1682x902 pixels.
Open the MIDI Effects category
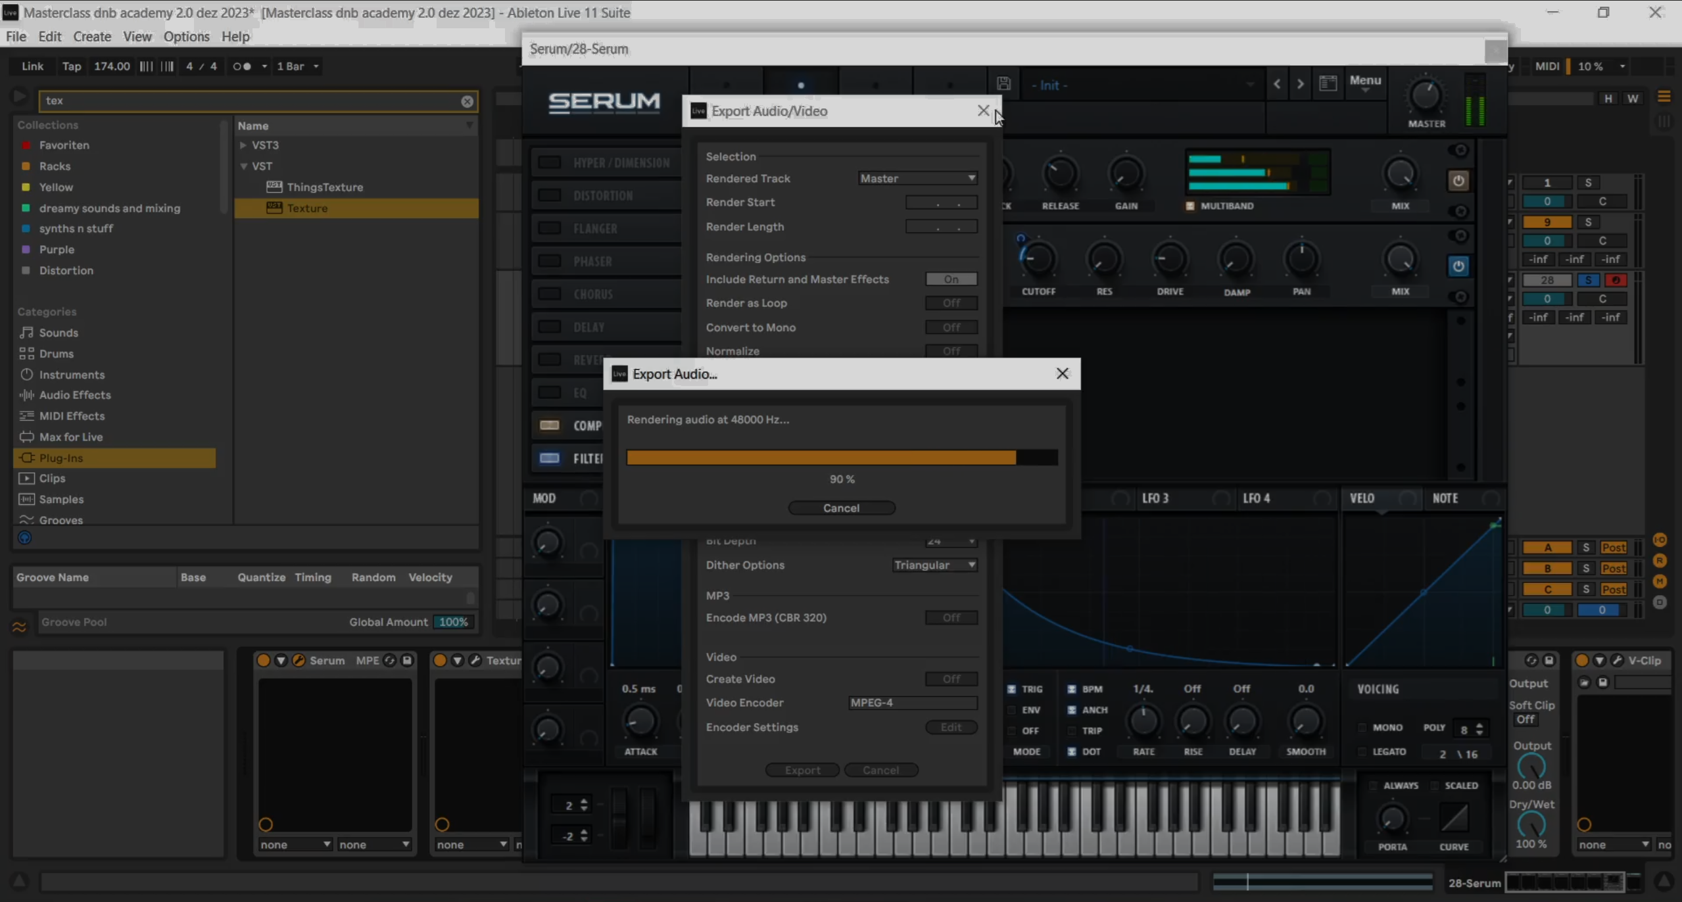(x=72, y=416)
